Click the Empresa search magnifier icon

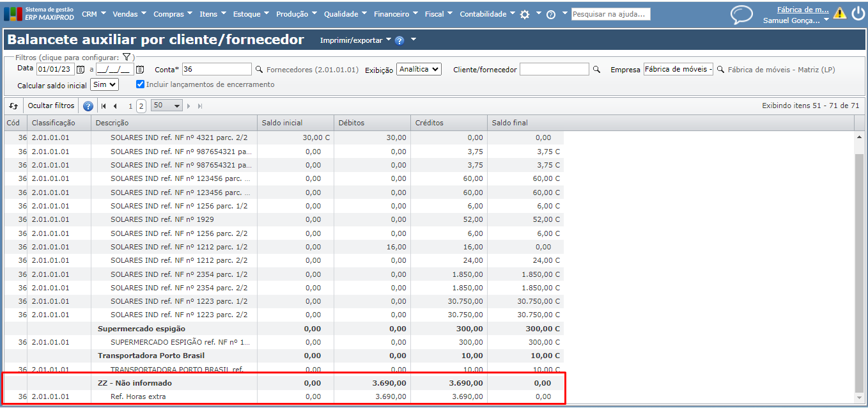pos(720,70)
